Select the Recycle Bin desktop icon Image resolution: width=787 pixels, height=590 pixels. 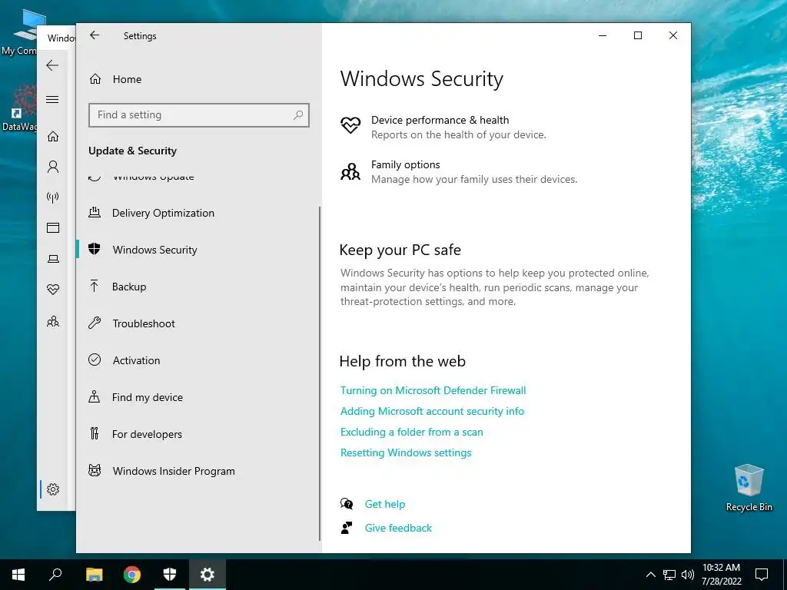click(x=749, y=488)
